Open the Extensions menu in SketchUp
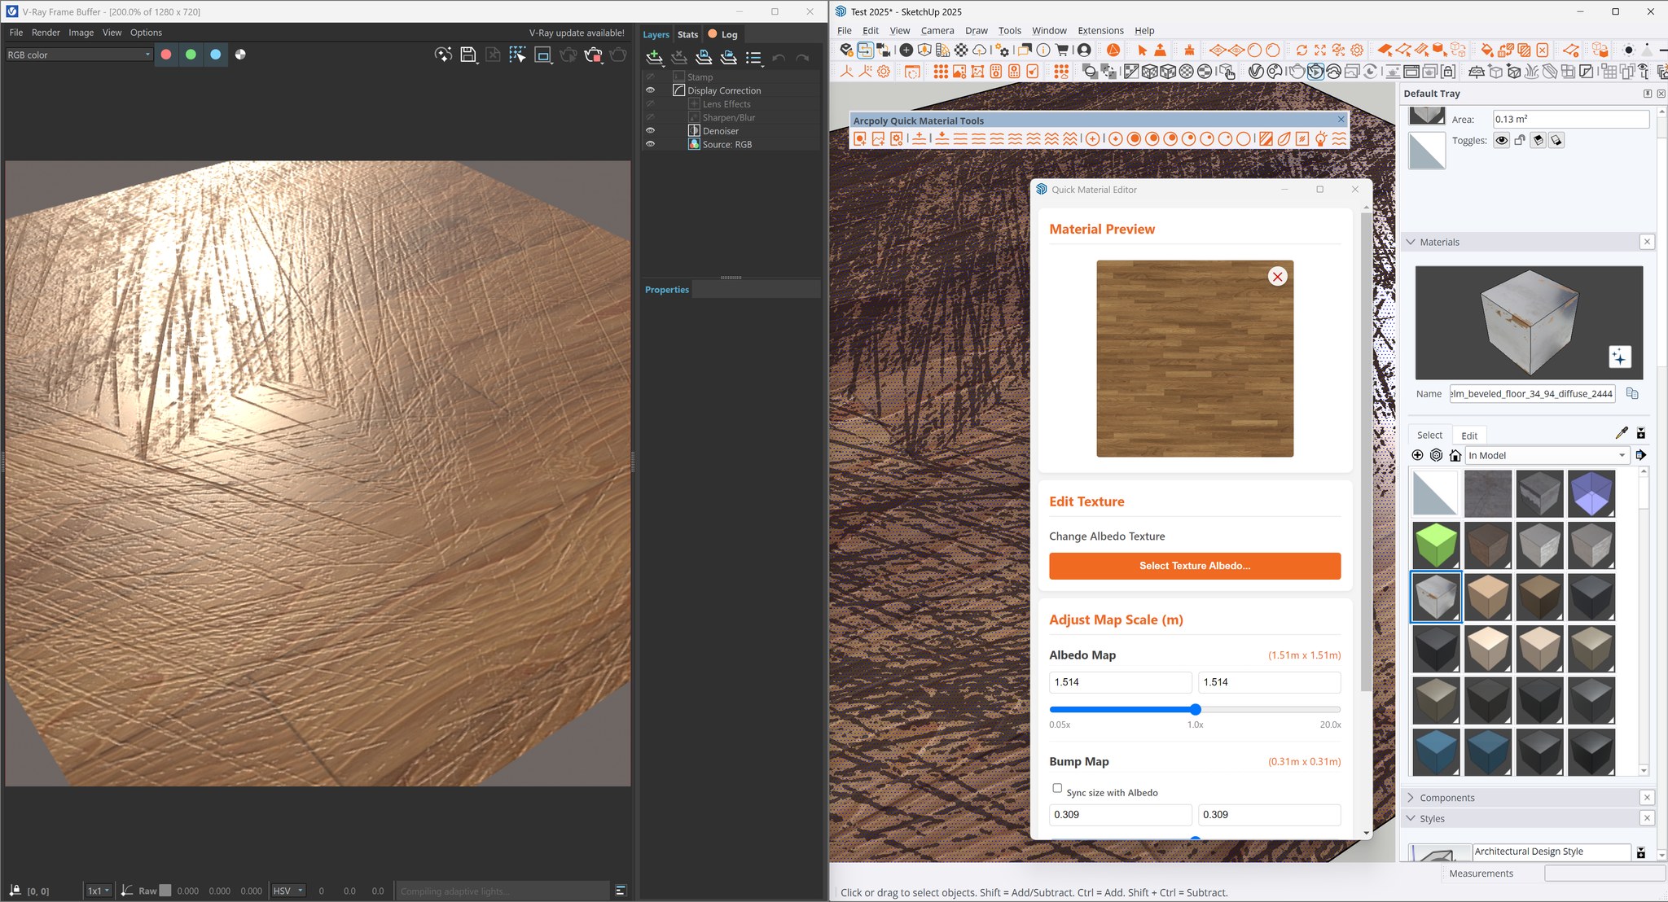The image size is (1668, 902). [1100, 30]
